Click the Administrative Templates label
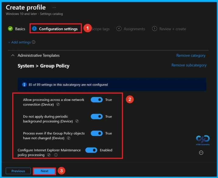 tap(38, 55)
